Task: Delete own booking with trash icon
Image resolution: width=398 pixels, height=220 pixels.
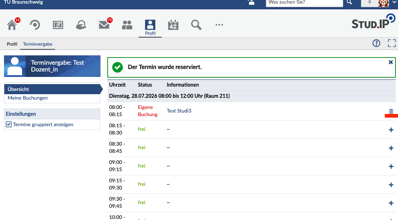Action: 391,111
